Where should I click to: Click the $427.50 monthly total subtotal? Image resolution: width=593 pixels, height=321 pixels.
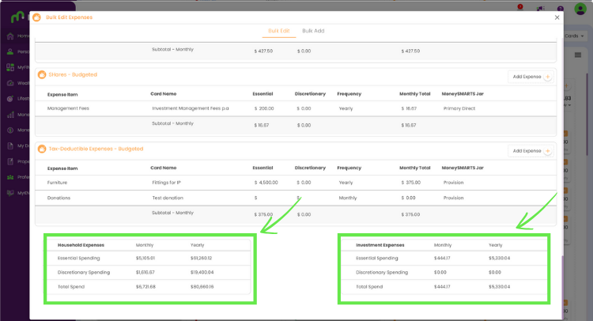tap(410, 51)
